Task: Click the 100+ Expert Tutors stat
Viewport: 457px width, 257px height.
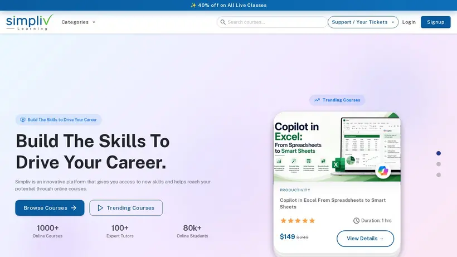Action: [120, 231]
